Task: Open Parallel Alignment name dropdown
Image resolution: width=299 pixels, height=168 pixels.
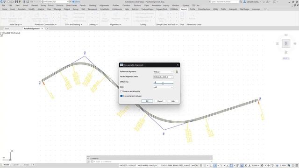Action: [163, 77]
